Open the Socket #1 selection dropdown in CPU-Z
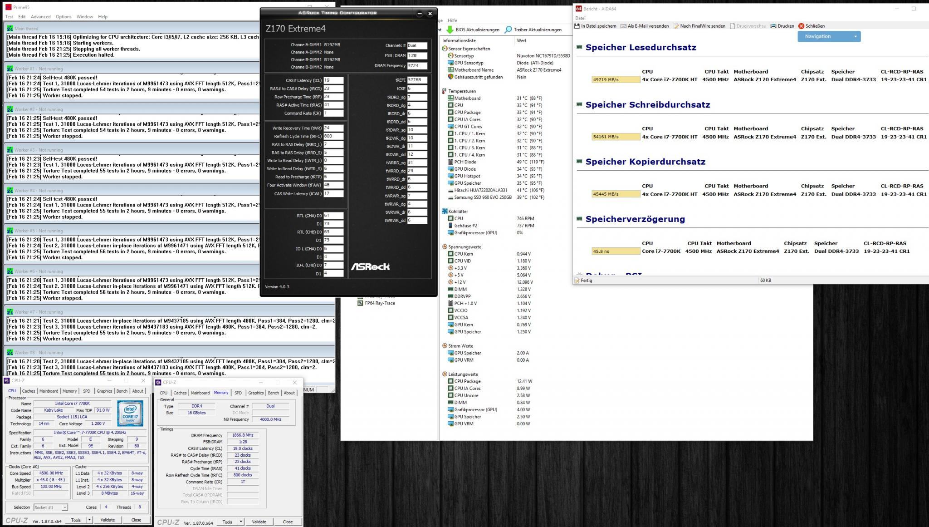 point(51,507)
